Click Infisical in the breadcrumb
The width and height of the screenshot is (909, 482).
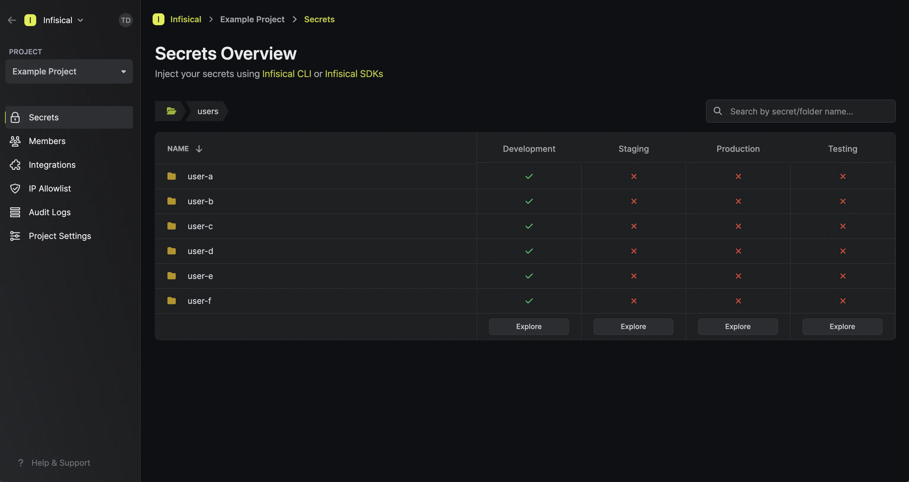186,19
